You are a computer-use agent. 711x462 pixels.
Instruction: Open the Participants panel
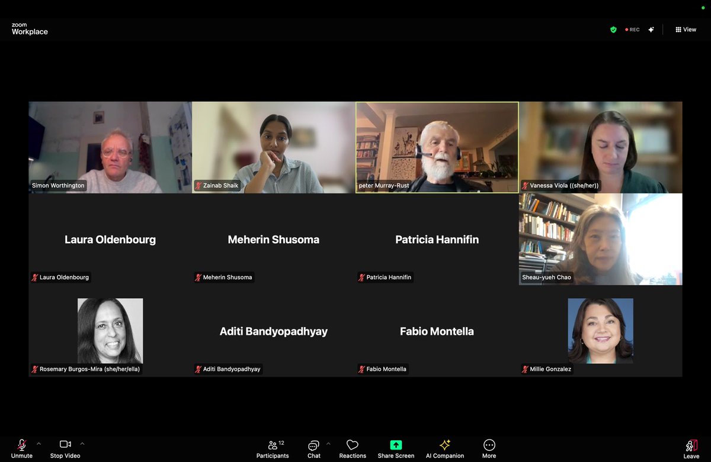tap(273, 449)
